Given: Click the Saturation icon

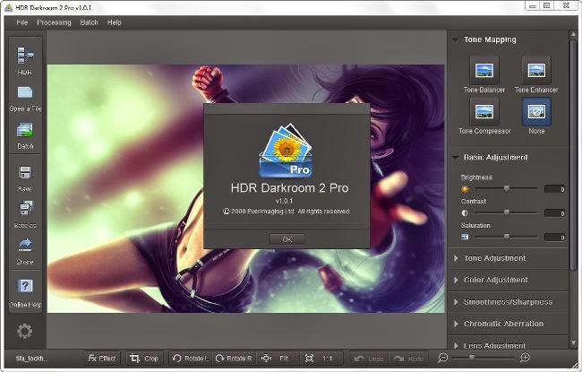Looking at the screenshot, I should pyautogui.click(x=465, y=238).
